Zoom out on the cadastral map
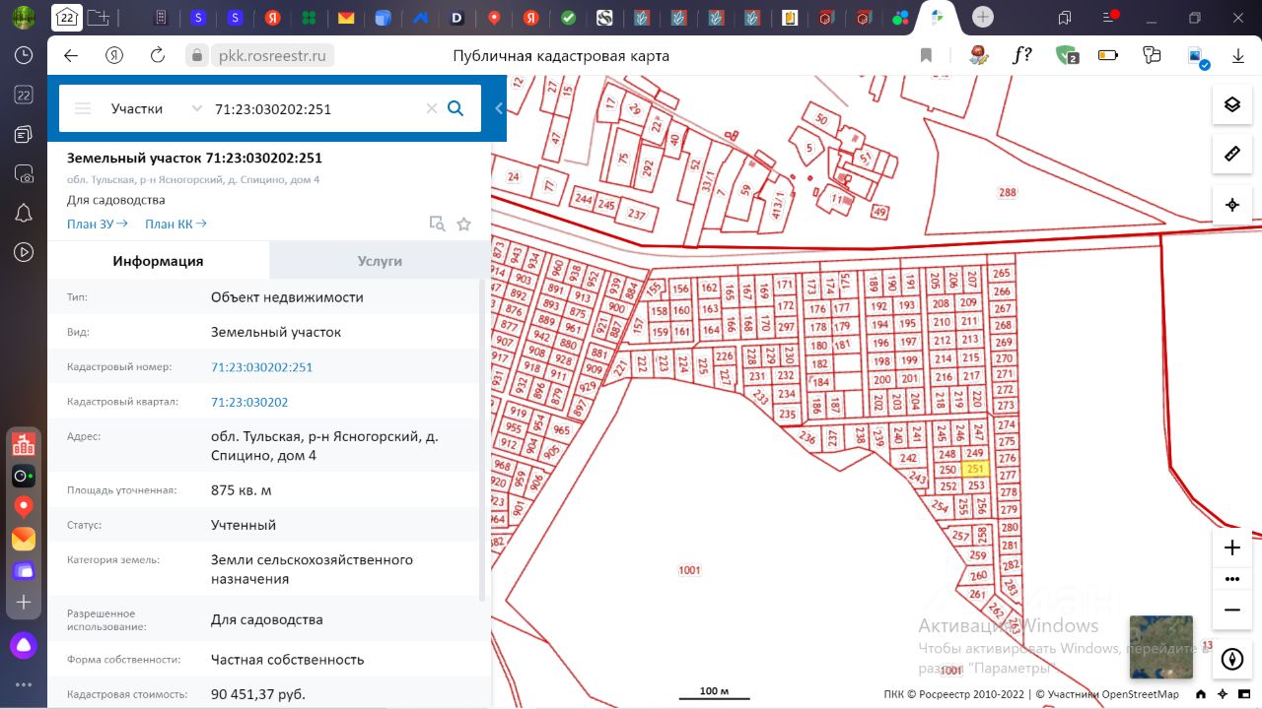This screenshot has width=1262, height=709. (x=1231, y=611)
